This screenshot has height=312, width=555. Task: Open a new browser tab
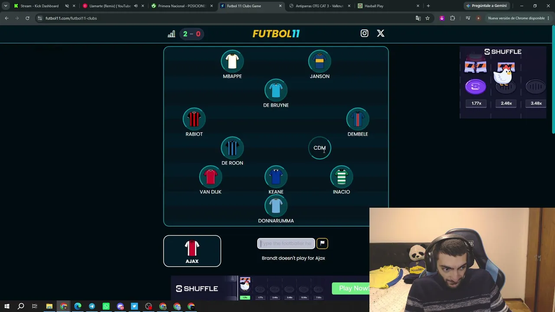pyautogui.click(x=428, y=6)
